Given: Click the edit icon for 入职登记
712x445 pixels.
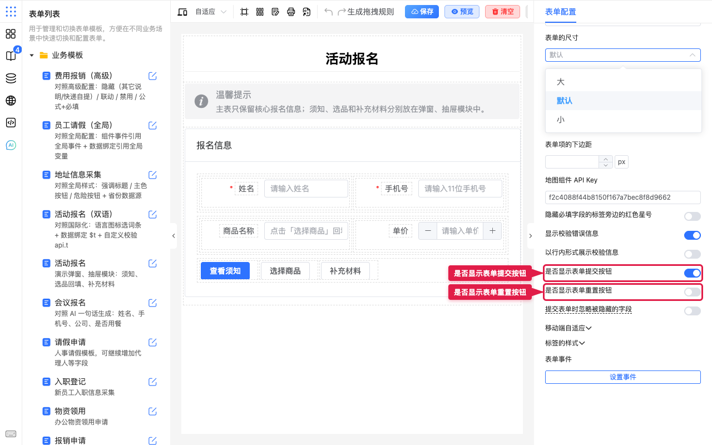Looking at the screenshot, I should (152, 382).
